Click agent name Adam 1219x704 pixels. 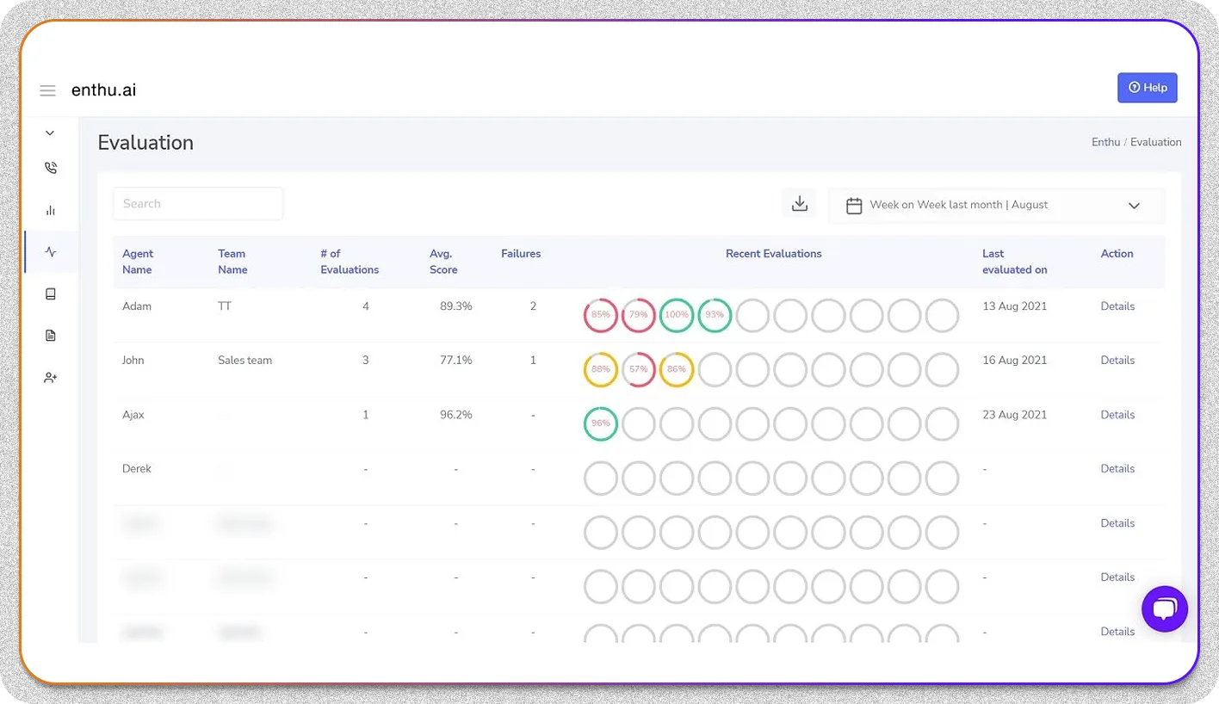click(137, 306)
